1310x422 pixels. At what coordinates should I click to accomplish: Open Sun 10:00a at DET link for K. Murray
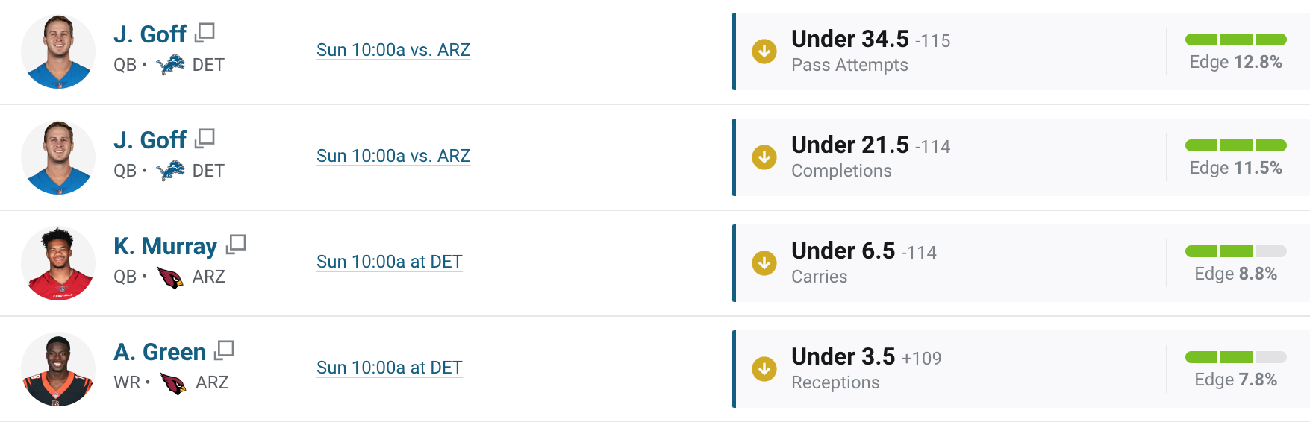(390, 262)
